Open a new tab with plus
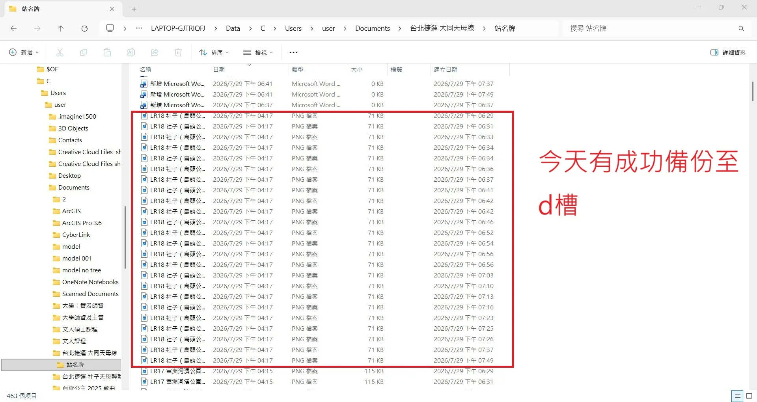 pos(134,9)
